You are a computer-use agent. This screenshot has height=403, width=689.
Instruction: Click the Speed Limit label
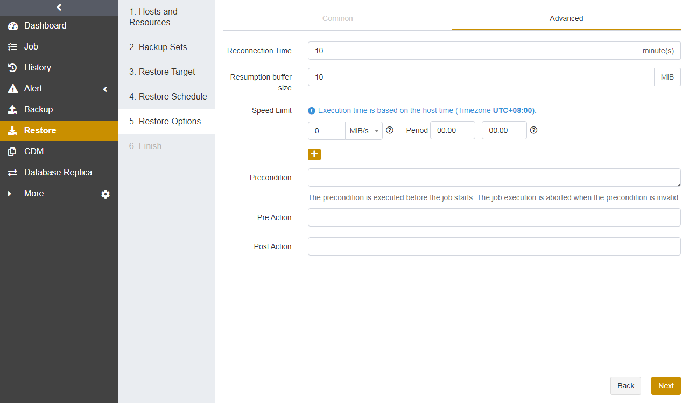point(272,111)
